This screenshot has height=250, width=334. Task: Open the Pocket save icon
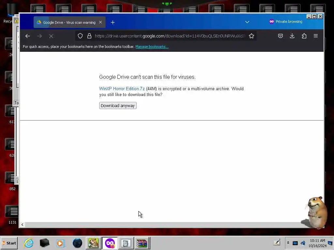pos(281,36)
